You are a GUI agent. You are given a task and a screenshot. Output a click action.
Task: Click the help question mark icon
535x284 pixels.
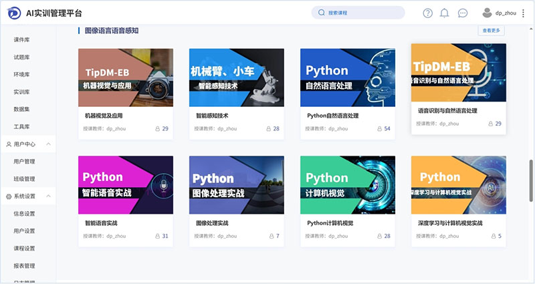pyautogui.click(x=428, y=13)
